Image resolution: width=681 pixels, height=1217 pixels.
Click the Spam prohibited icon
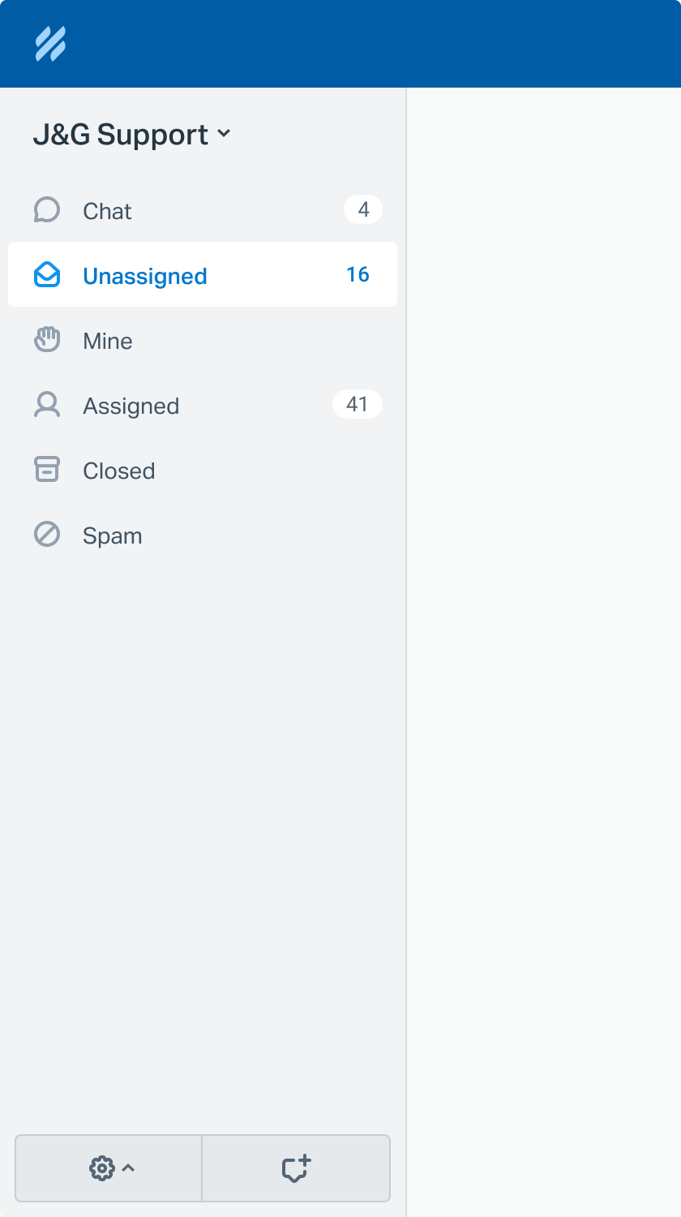coord(48,534)
